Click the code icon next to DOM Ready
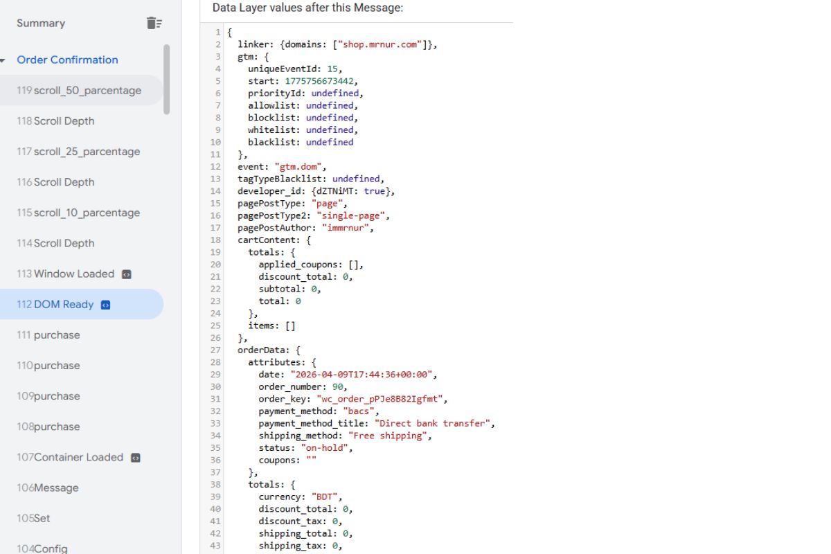Screen dimensions: 831x554 (105, 305)
